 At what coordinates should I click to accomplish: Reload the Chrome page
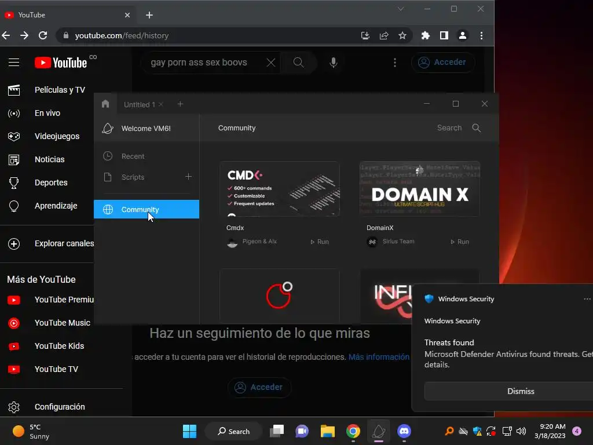click(43, 35)
